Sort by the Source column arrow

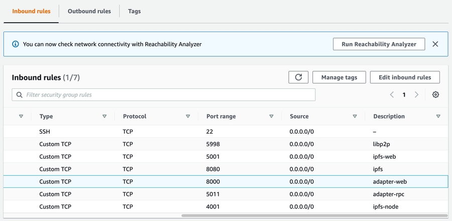355,117
